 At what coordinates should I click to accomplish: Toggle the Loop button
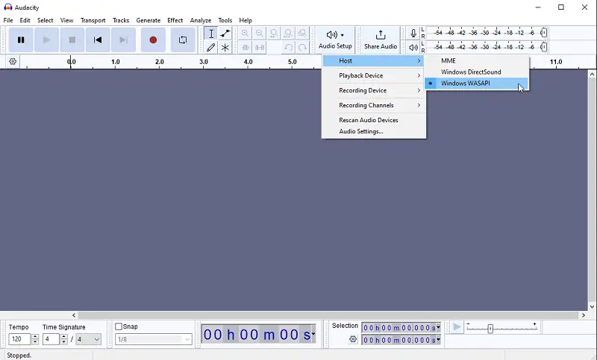click(183, 40)
